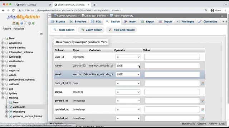Click value input field for email

[172, 74]
